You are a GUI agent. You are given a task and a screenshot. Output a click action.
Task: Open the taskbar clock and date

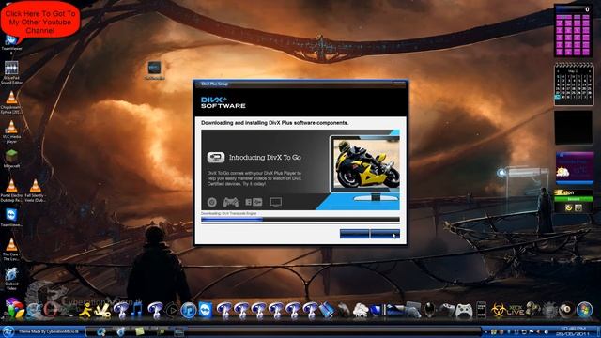click(x=574, y=331)
